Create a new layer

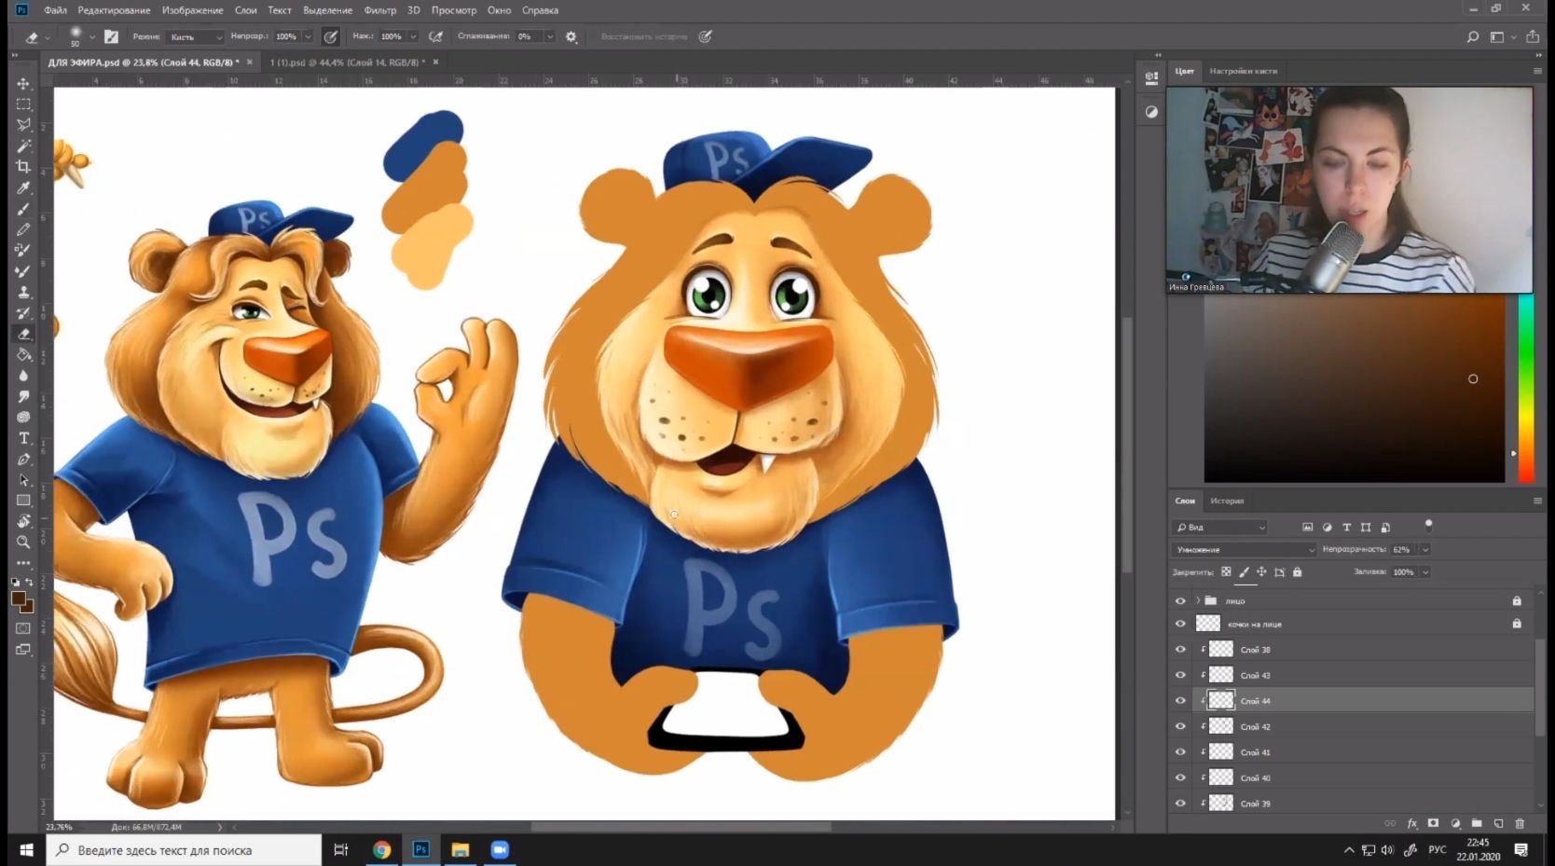[x=1498, y=823]
